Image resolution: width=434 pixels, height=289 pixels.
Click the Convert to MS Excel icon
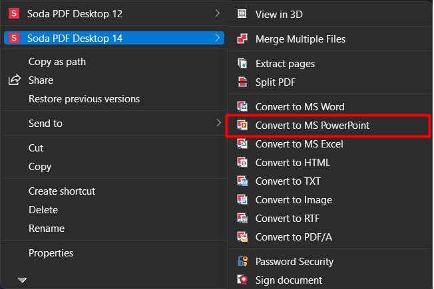click(x=242, y=144)
